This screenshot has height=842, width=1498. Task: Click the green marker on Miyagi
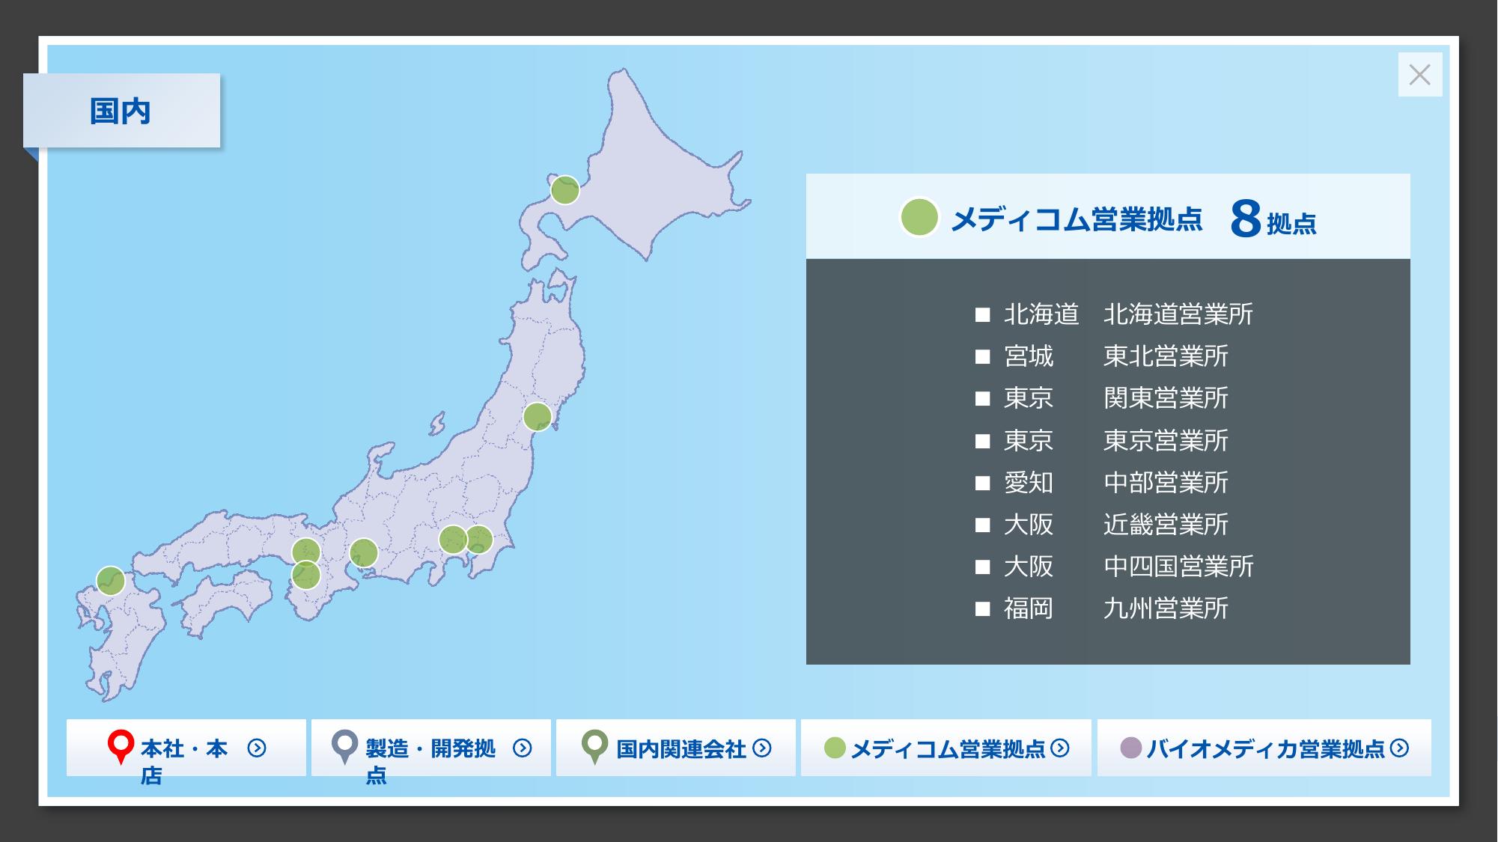tap(538, 417)
